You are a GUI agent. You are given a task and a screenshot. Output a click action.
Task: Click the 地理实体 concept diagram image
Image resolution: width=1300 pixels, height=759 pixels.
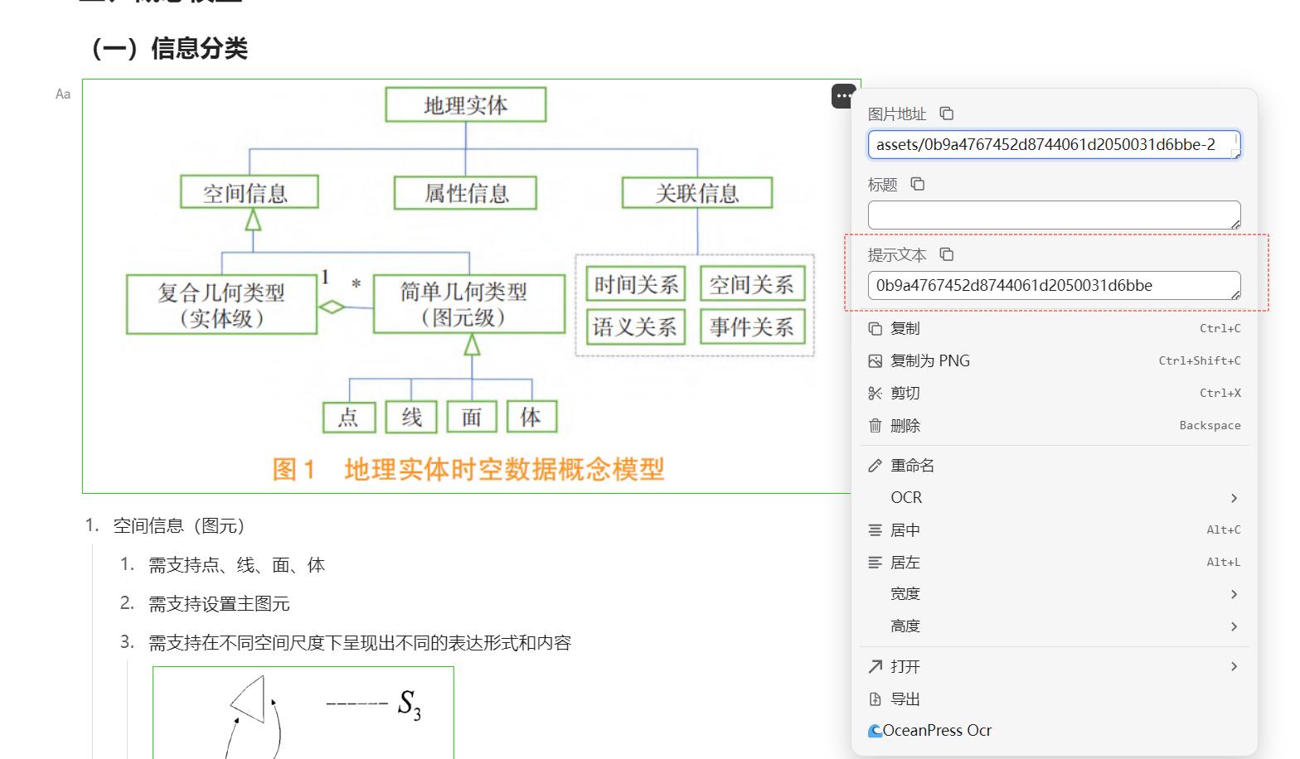pyautogui.click(x=471, y=286)
